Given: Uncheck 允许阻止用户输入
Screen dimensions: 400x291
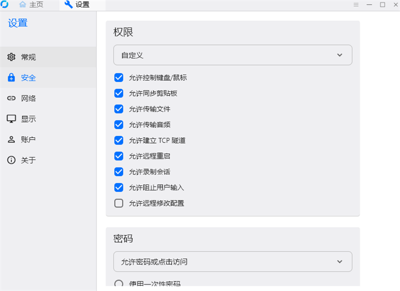Looking at the screenshot, I should (x=118, y=187).
